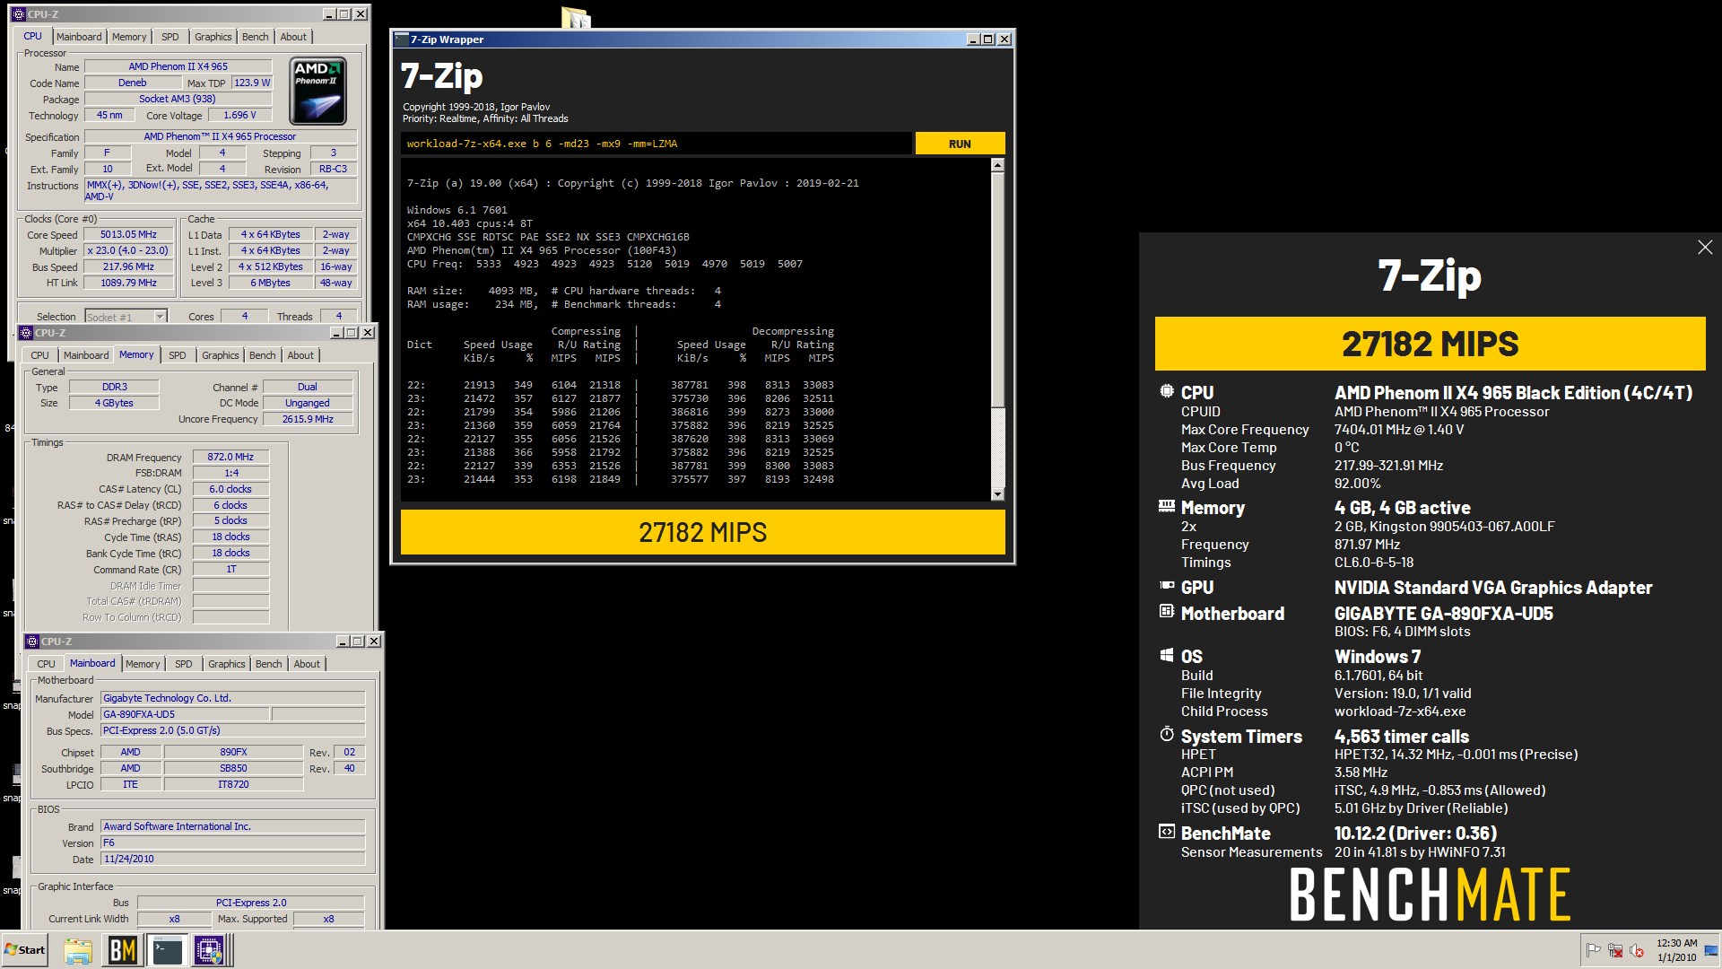1722x969 pixels.
Task: Click the BIOS date 11/24/2010 field
Action: click(x=233, y=859)
